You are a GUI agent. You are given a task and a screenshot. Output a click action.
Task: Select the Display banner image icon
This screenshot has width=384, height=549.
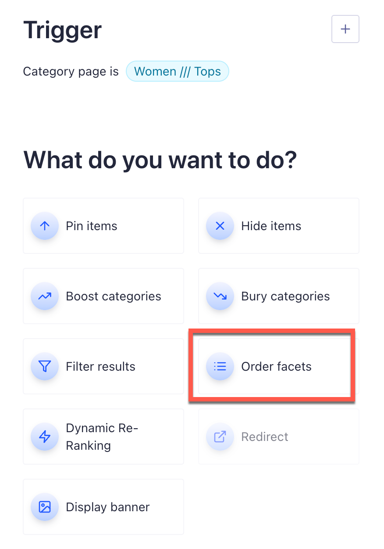[x=44, y=507]
